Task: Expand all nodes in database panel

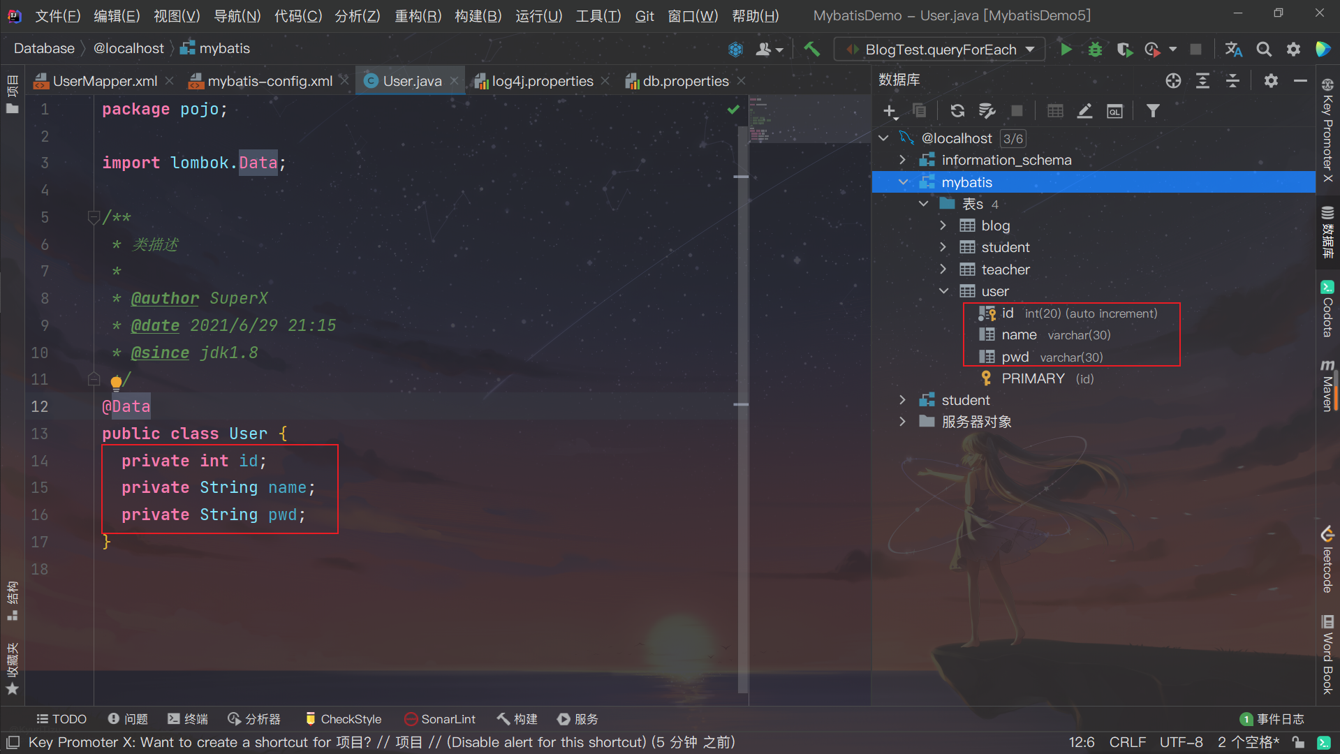Action: (1202, 80)
